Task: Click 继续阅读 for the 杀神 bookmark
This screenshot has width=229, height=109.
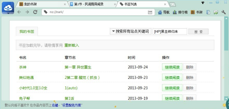Action: pyautogui.click(x=172, y=67)
